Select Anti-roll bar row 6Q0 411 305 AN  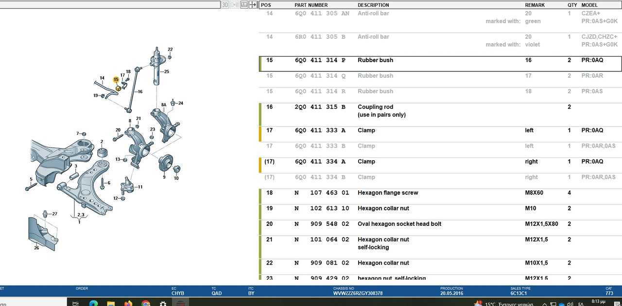pyautogui.click(x=440, y=21)
